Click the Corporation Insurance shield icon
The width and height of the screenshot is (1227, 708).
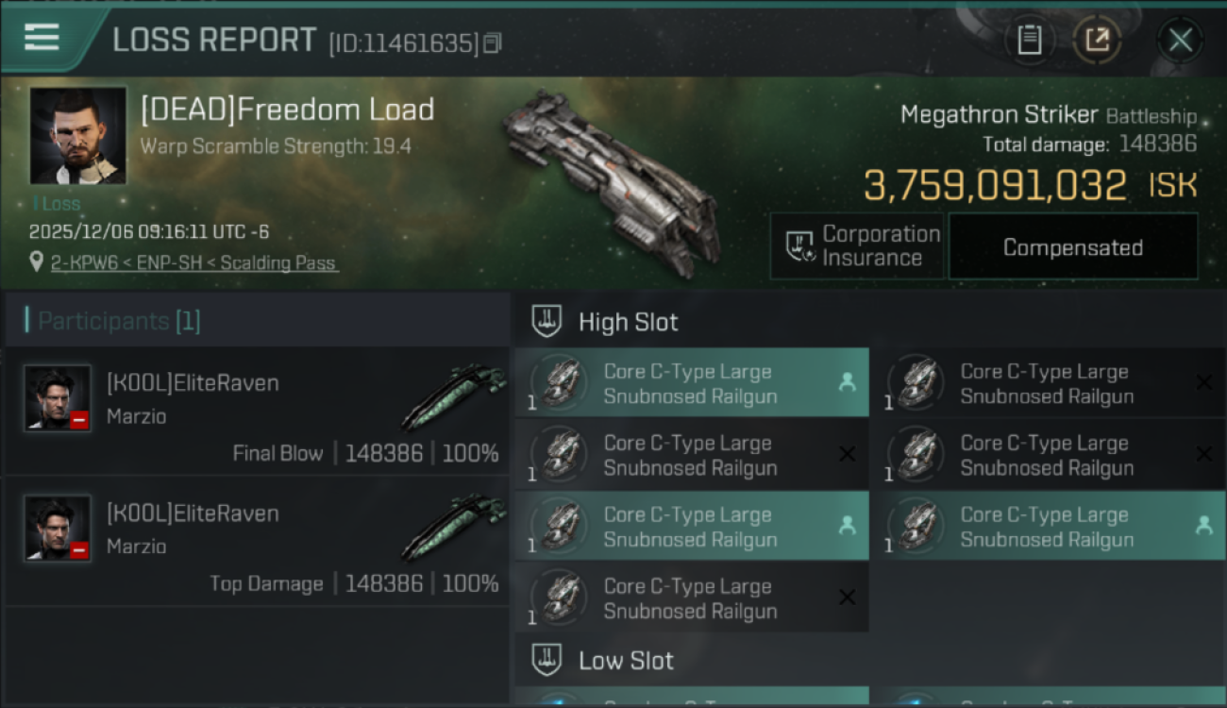point(800,246)
